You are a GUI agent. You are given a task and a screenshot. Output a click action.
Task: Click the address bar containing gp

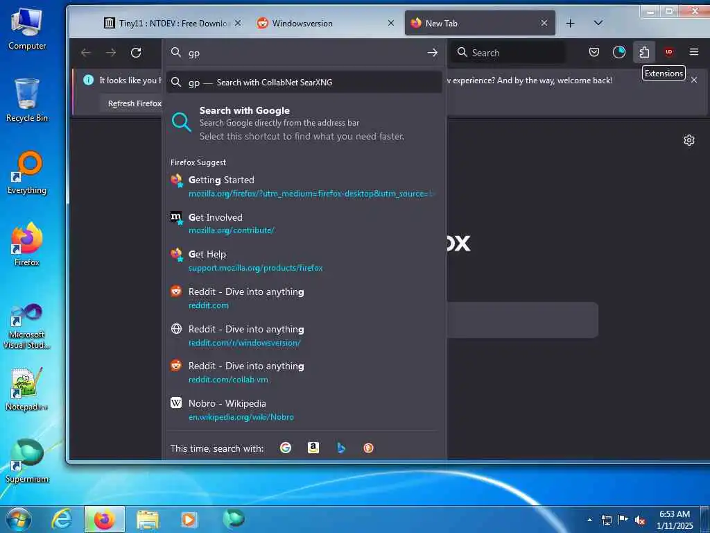304,53
